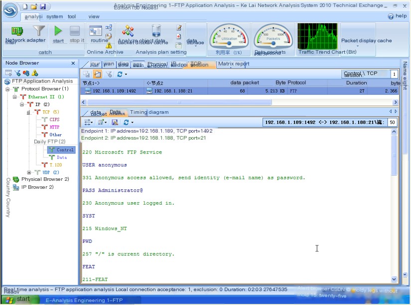Click the red and blue chart icon in Node Browser

(26, 73)
